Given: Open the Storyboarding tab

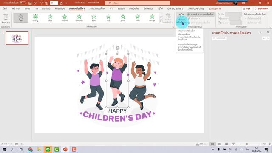Looking at the screenshot, I should coord(196,8).
